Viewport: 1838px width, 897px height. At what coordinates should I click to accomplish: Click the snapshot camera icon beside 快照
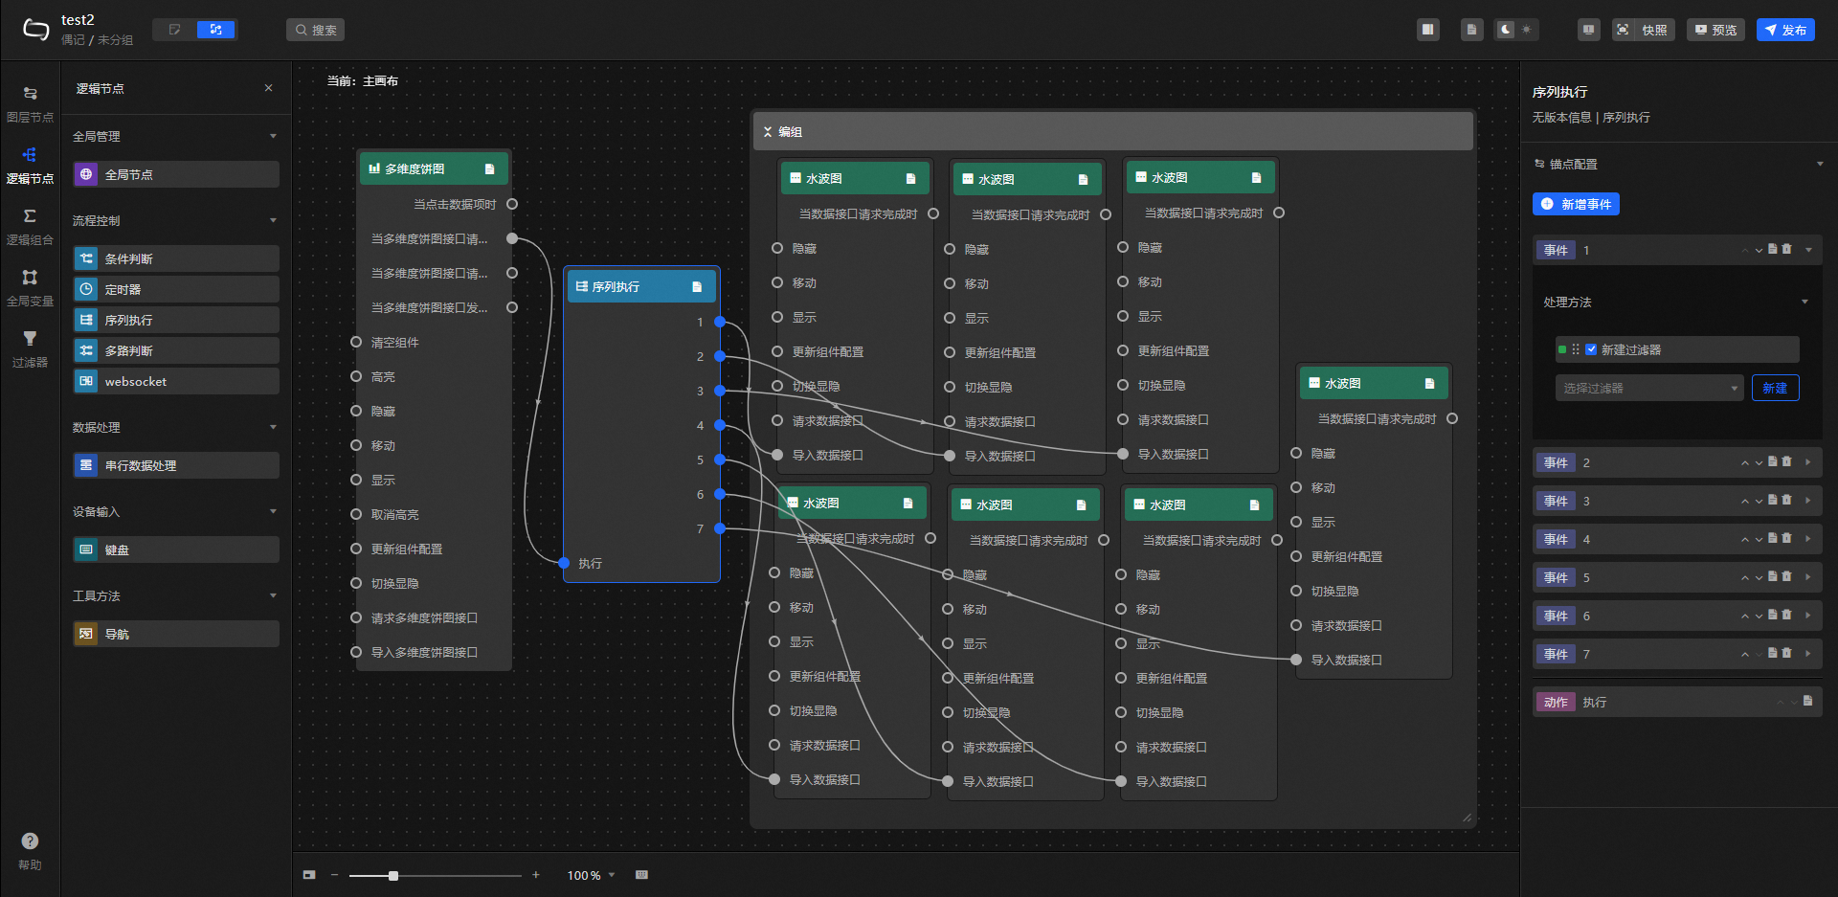(1623, 30)
